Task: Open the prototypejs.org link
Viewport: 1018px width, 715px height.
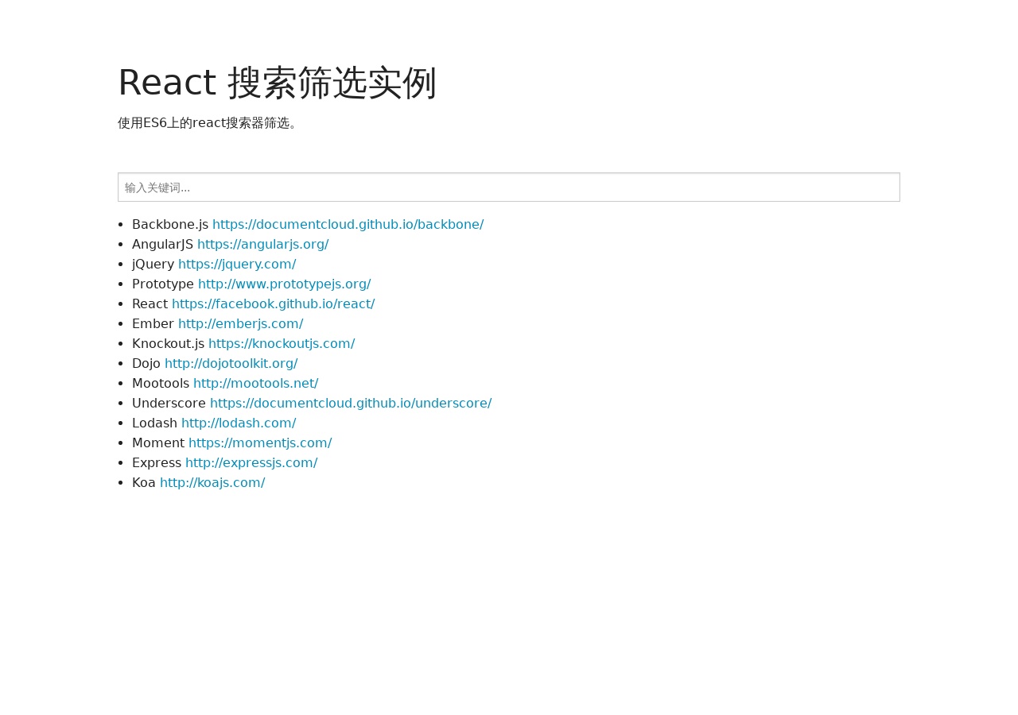Action: 284,284
